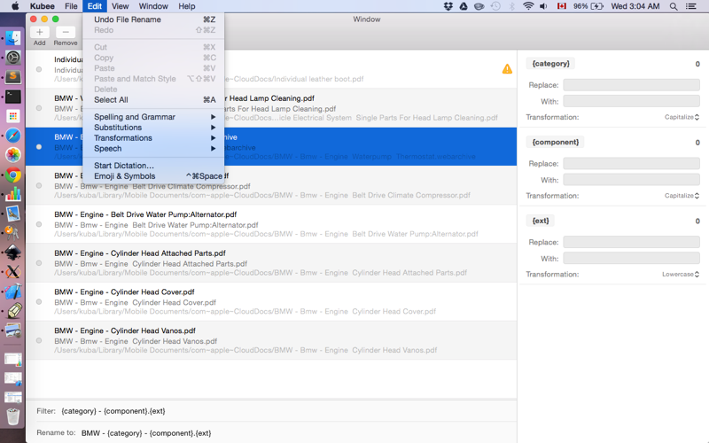The width and height of the screenshot is (709, 443).
Task: Open the File menu
Action: pyautogui.click(x=71, y=6)
